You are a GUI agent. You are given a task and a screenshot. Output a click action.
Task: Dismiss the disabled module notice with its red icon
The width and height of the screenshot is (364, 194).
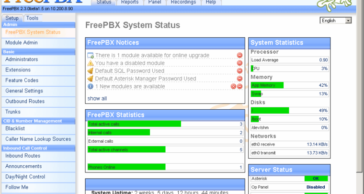pyautogui.click(x=239, y=63)
